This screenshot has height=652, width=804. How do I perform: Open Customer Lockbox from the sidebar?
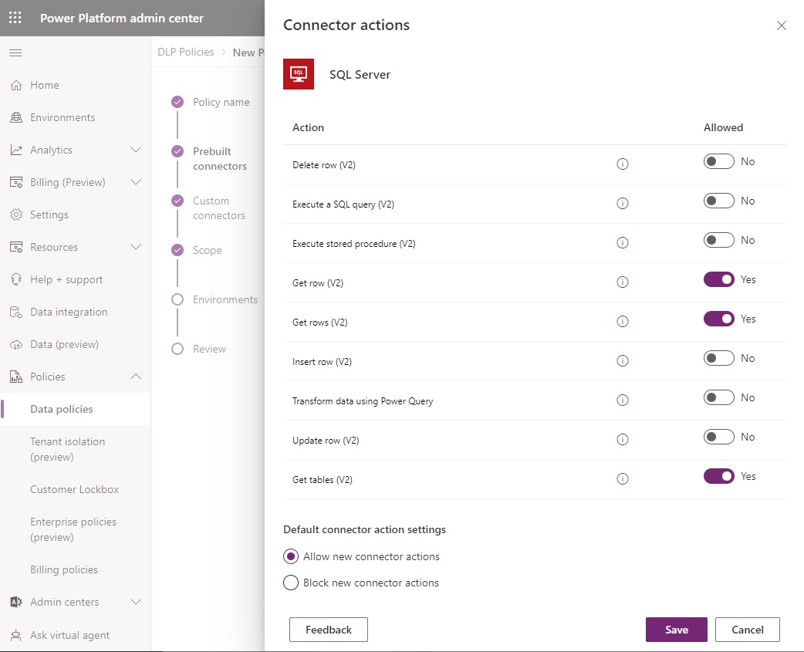[75, 489]
